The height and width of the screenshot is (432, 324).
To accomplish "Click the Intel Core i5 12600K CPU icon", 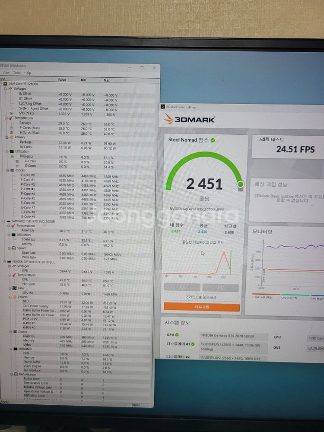I will click(5, 83).
